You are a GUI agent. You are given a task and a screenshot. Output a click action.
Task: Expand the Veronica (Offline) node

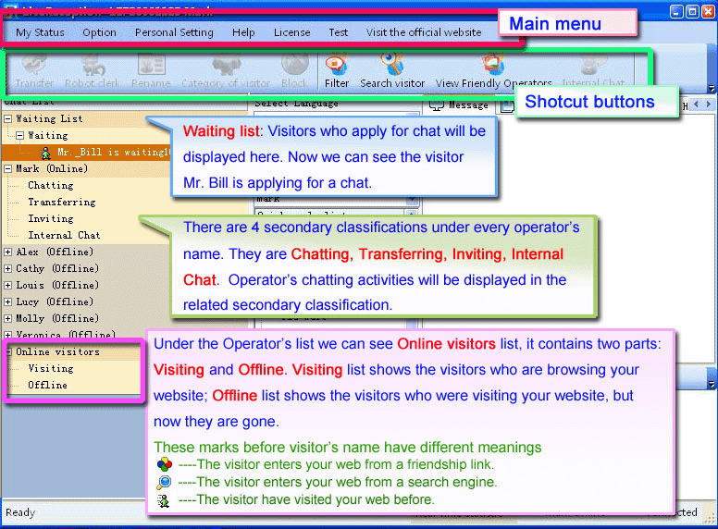(7, 335)
